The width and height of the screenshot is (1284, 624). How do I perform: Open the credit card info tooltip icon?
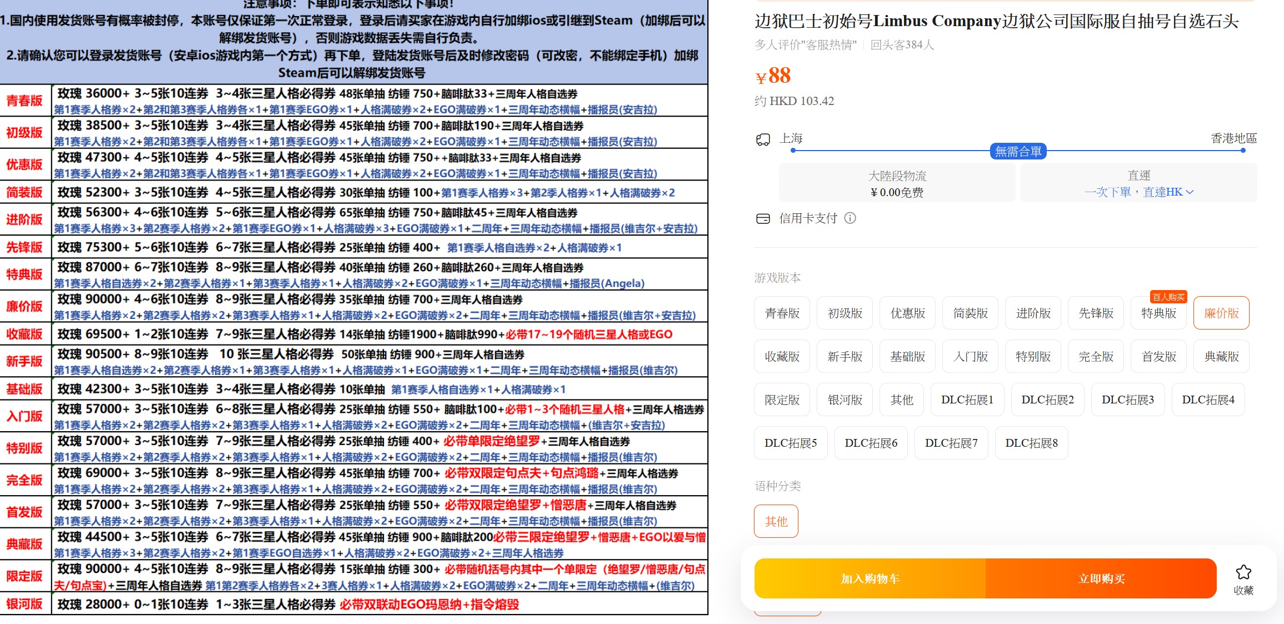click(x=850, y=218)
